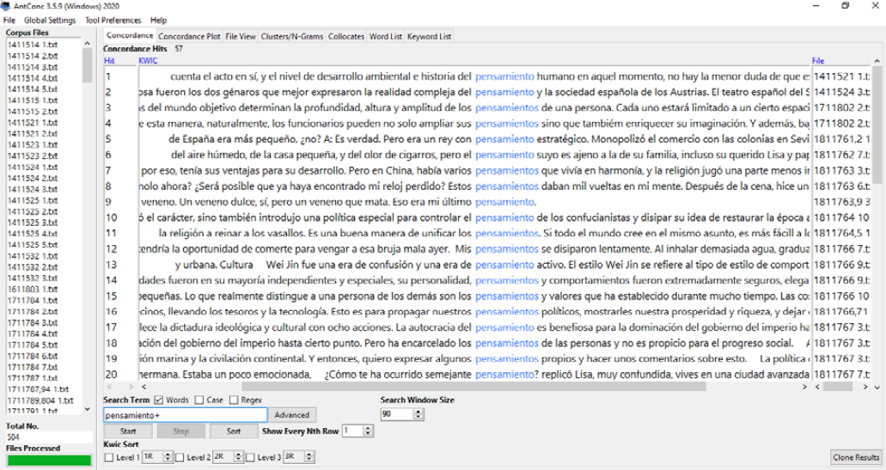
Task: Uncheck the Words checkbox
Action: pos(158,400)
